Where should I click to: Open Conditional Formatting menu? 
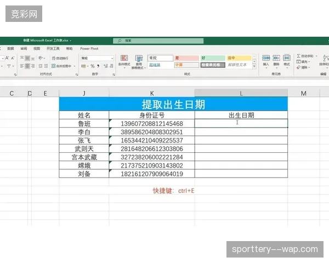click(x=124, y=61)
